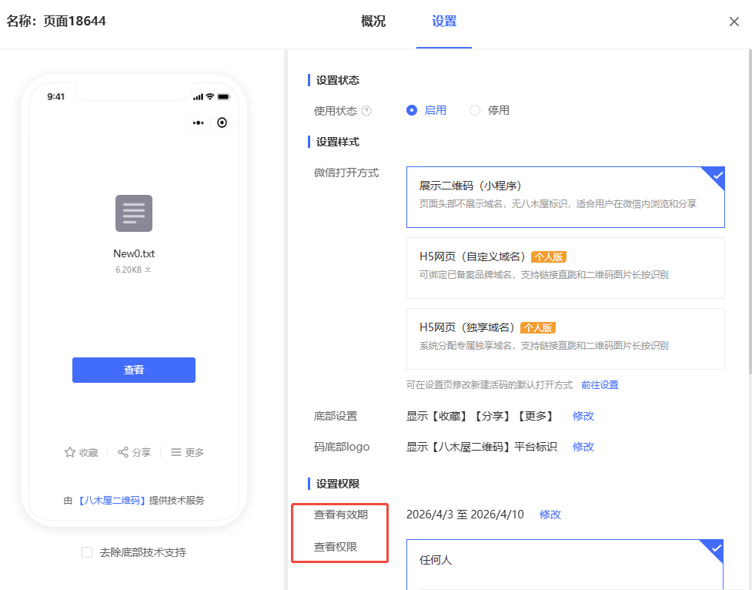Click 修改 next to 码底部logo

click(x=583, y=447)
